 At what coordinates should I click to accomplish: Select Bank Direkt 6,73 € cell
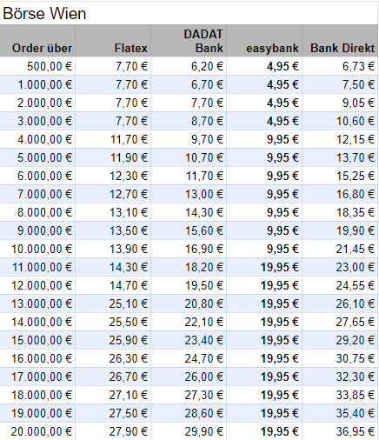(340, 66)
